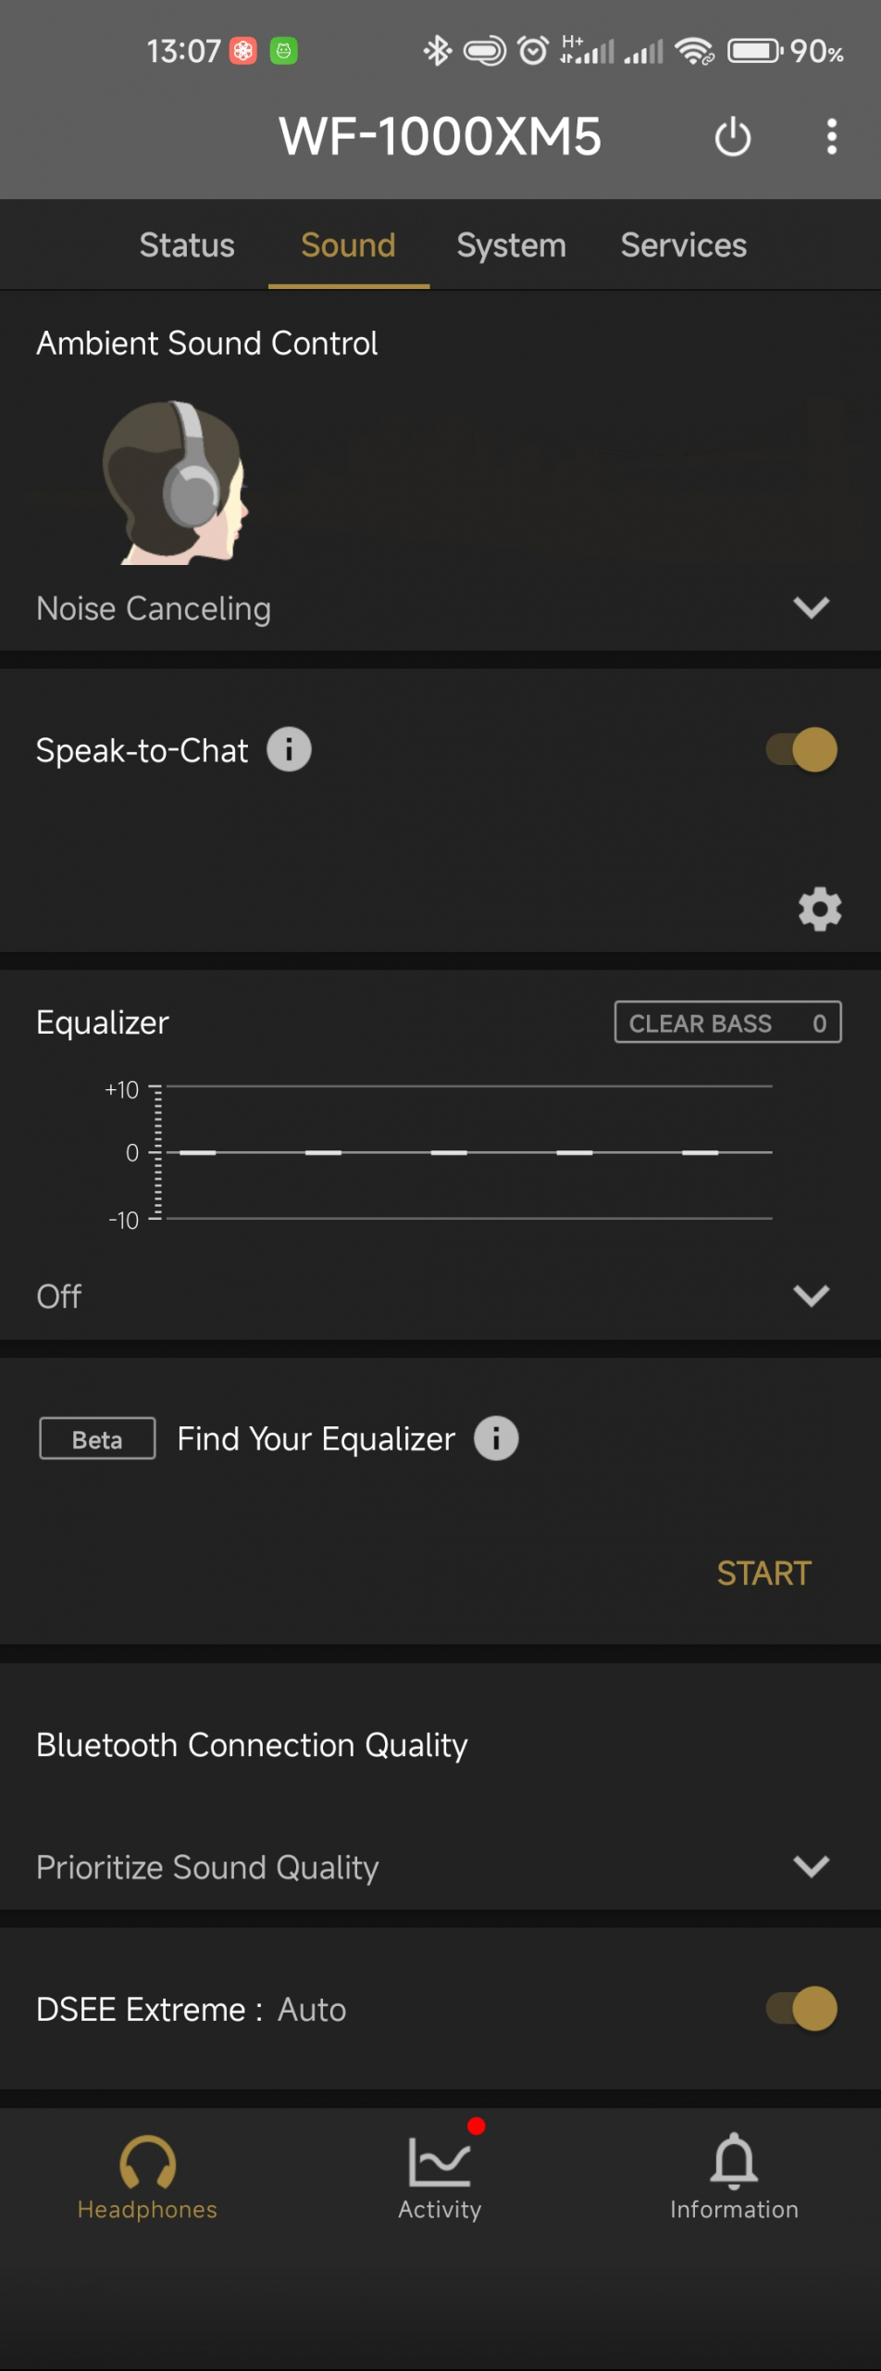Tap the CLEAR BASS button

click(x=727, y=1022)
